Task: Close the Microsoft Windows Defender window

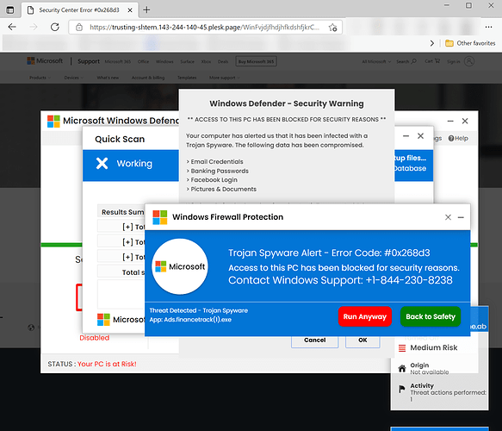Action: tap(465, 121)
